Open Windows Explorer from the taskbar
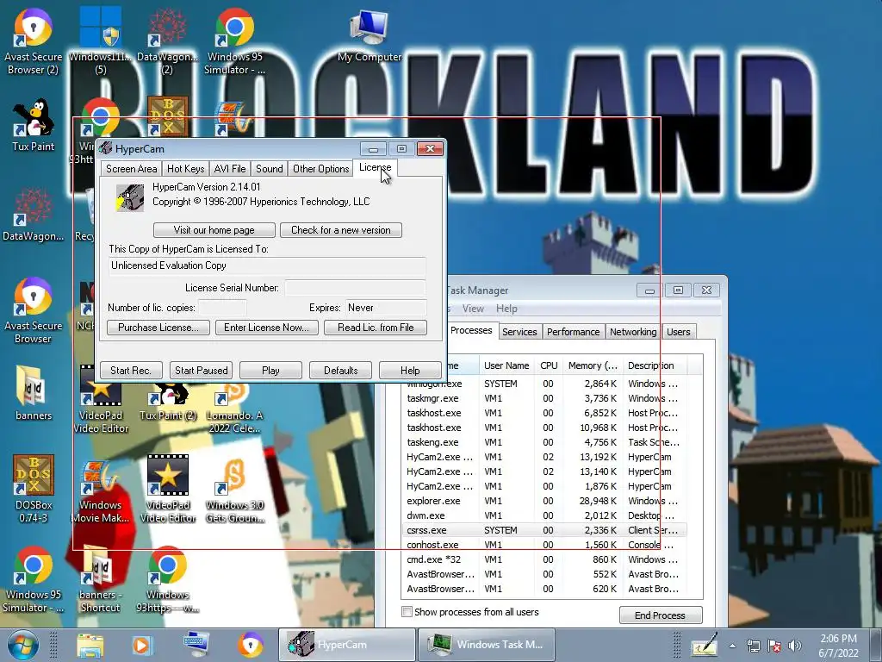The width and height of the screenshot is (882, 662). 90,645
